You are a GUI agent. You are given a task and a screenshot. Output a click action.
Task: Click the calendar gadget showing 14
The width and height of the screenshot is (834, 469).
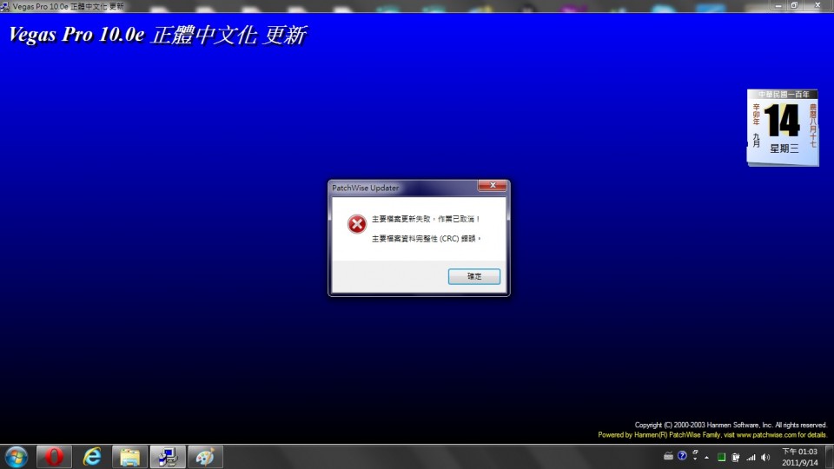click(x=783, y=128)
